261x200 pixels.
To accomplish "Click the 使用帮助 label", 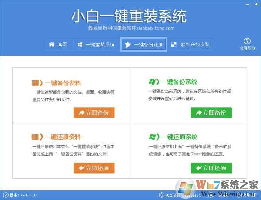I will pyautogui.click(x=248, y=48).
